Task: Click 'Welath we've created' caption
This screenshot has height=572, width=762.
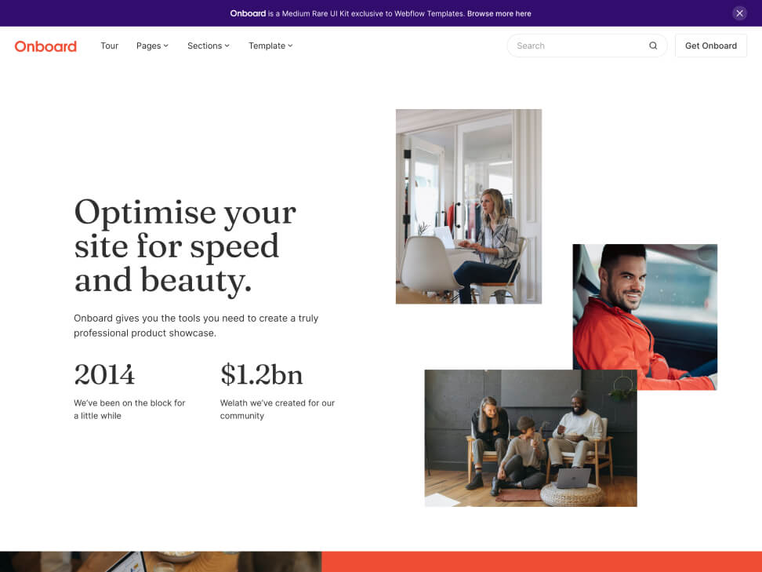Action: coord(277,409)
